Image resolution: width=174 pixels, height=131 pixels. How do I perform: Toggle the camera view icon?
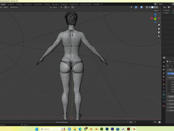(x=159, y=32)
